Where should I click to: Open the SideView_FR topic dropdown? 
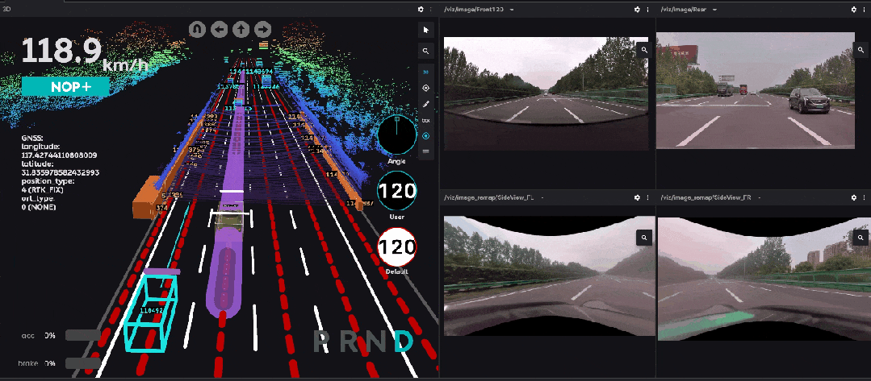759,197
